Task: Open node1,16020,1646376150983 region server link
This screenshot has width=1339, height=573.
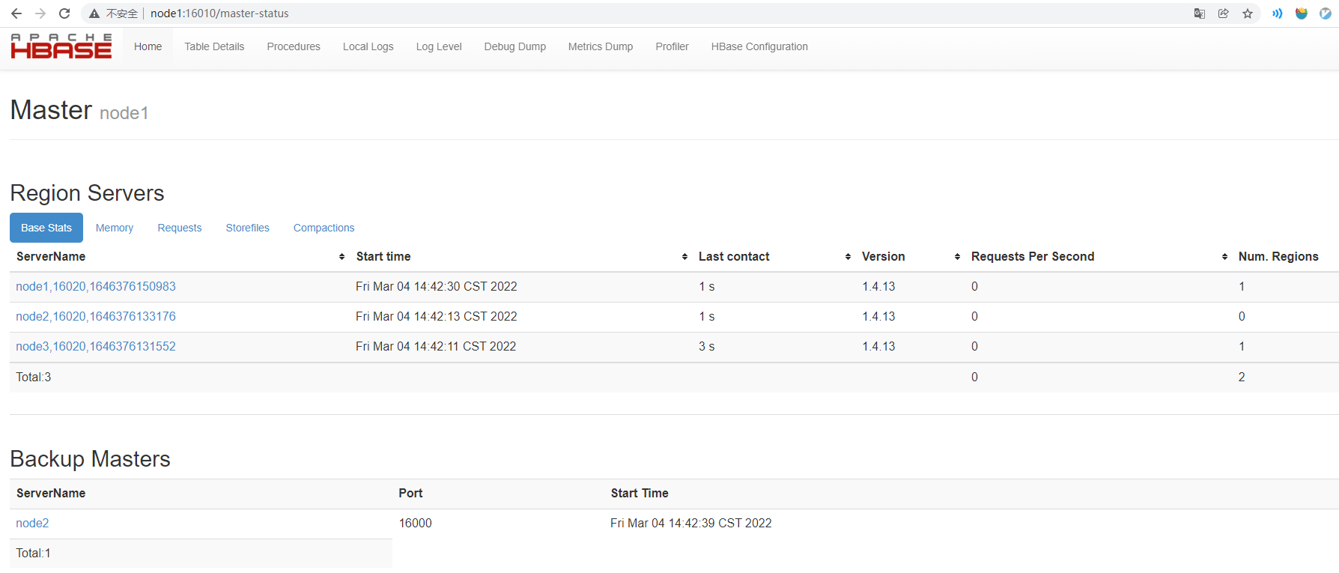Action: (x=96, y=286)
